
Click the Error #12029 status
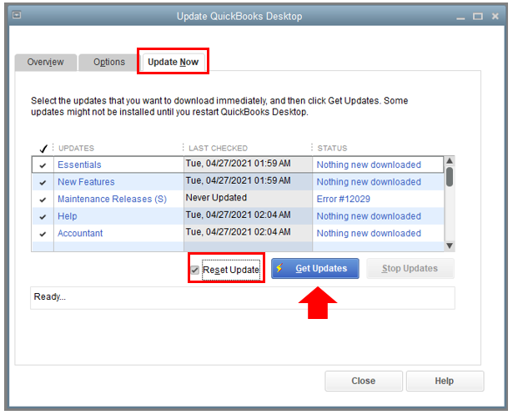pyautogui.click(x=343, y=199)
